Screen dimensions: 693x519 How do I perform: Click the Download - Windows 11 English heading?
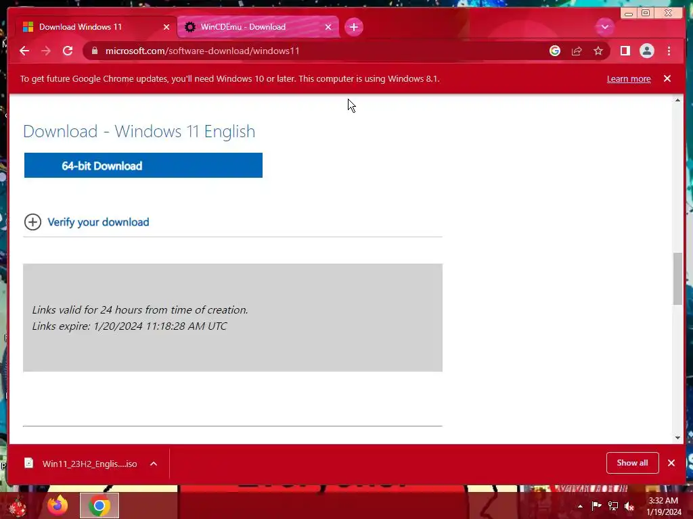click(x=139, y=132)
